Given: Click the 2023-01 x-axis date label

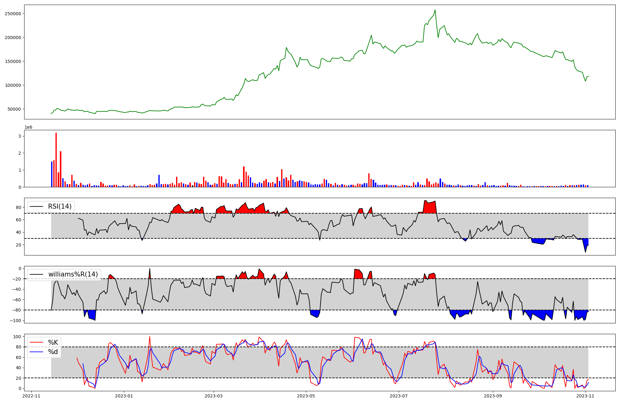Looking at the screenshot, I should (124, 396).
